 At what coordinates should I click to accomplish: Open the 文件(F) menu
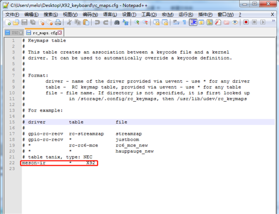(12, 15)
